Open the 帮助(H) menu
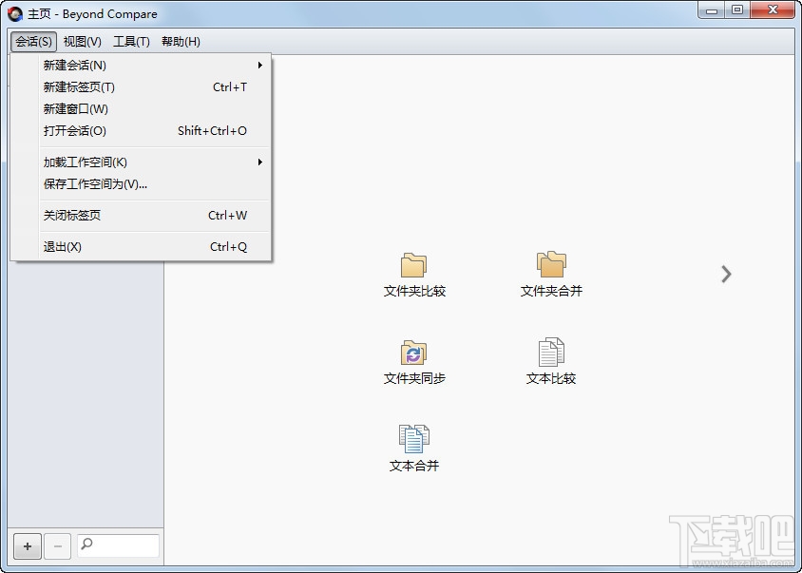The image size is (802, 573). tap(181, 42)
